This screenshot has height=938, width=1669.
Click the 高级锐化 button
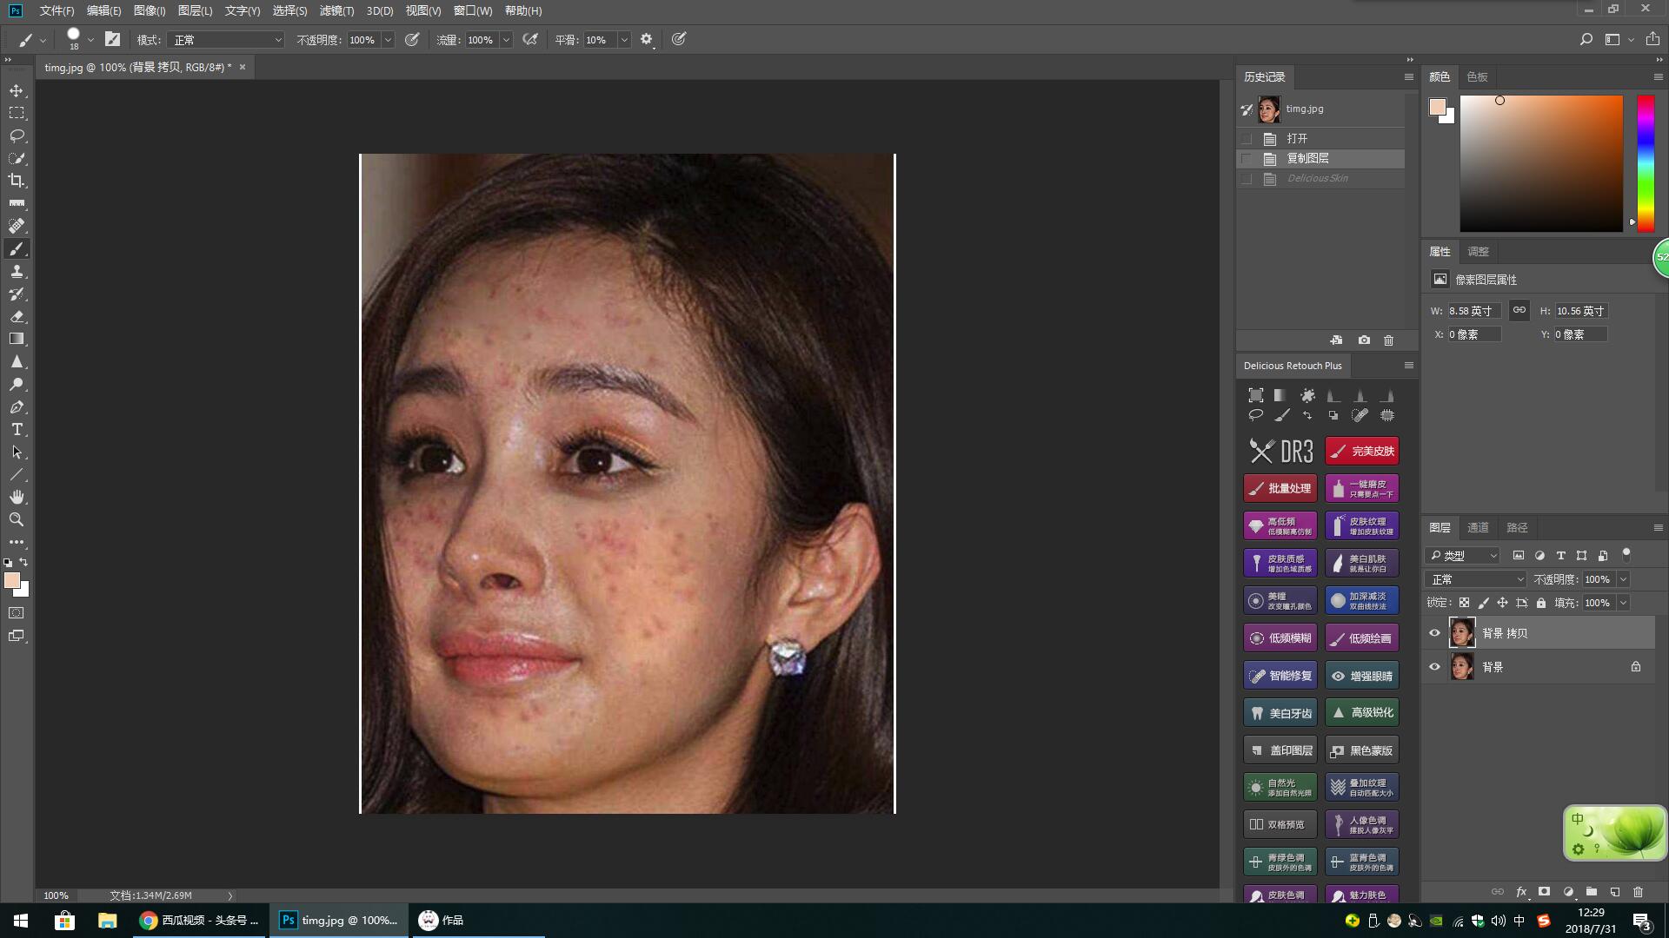[1362, 713]
